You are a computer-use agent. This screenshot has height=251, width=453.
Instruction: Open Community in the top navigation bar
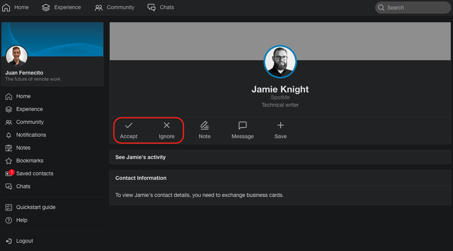(x=114, y=8)
